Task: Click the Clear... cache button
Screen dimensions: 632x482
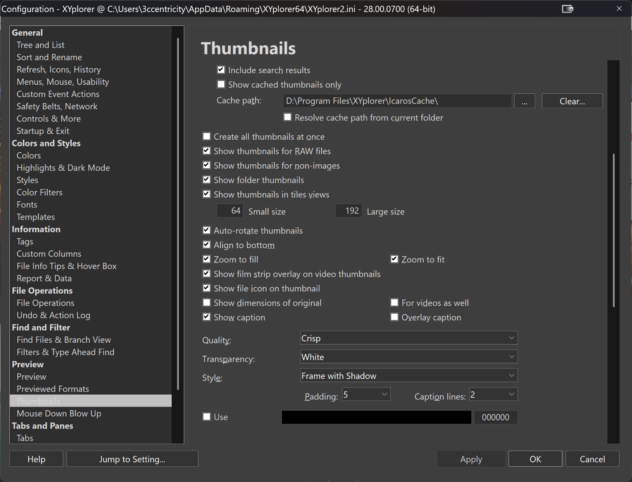Action: click(572, 101)
